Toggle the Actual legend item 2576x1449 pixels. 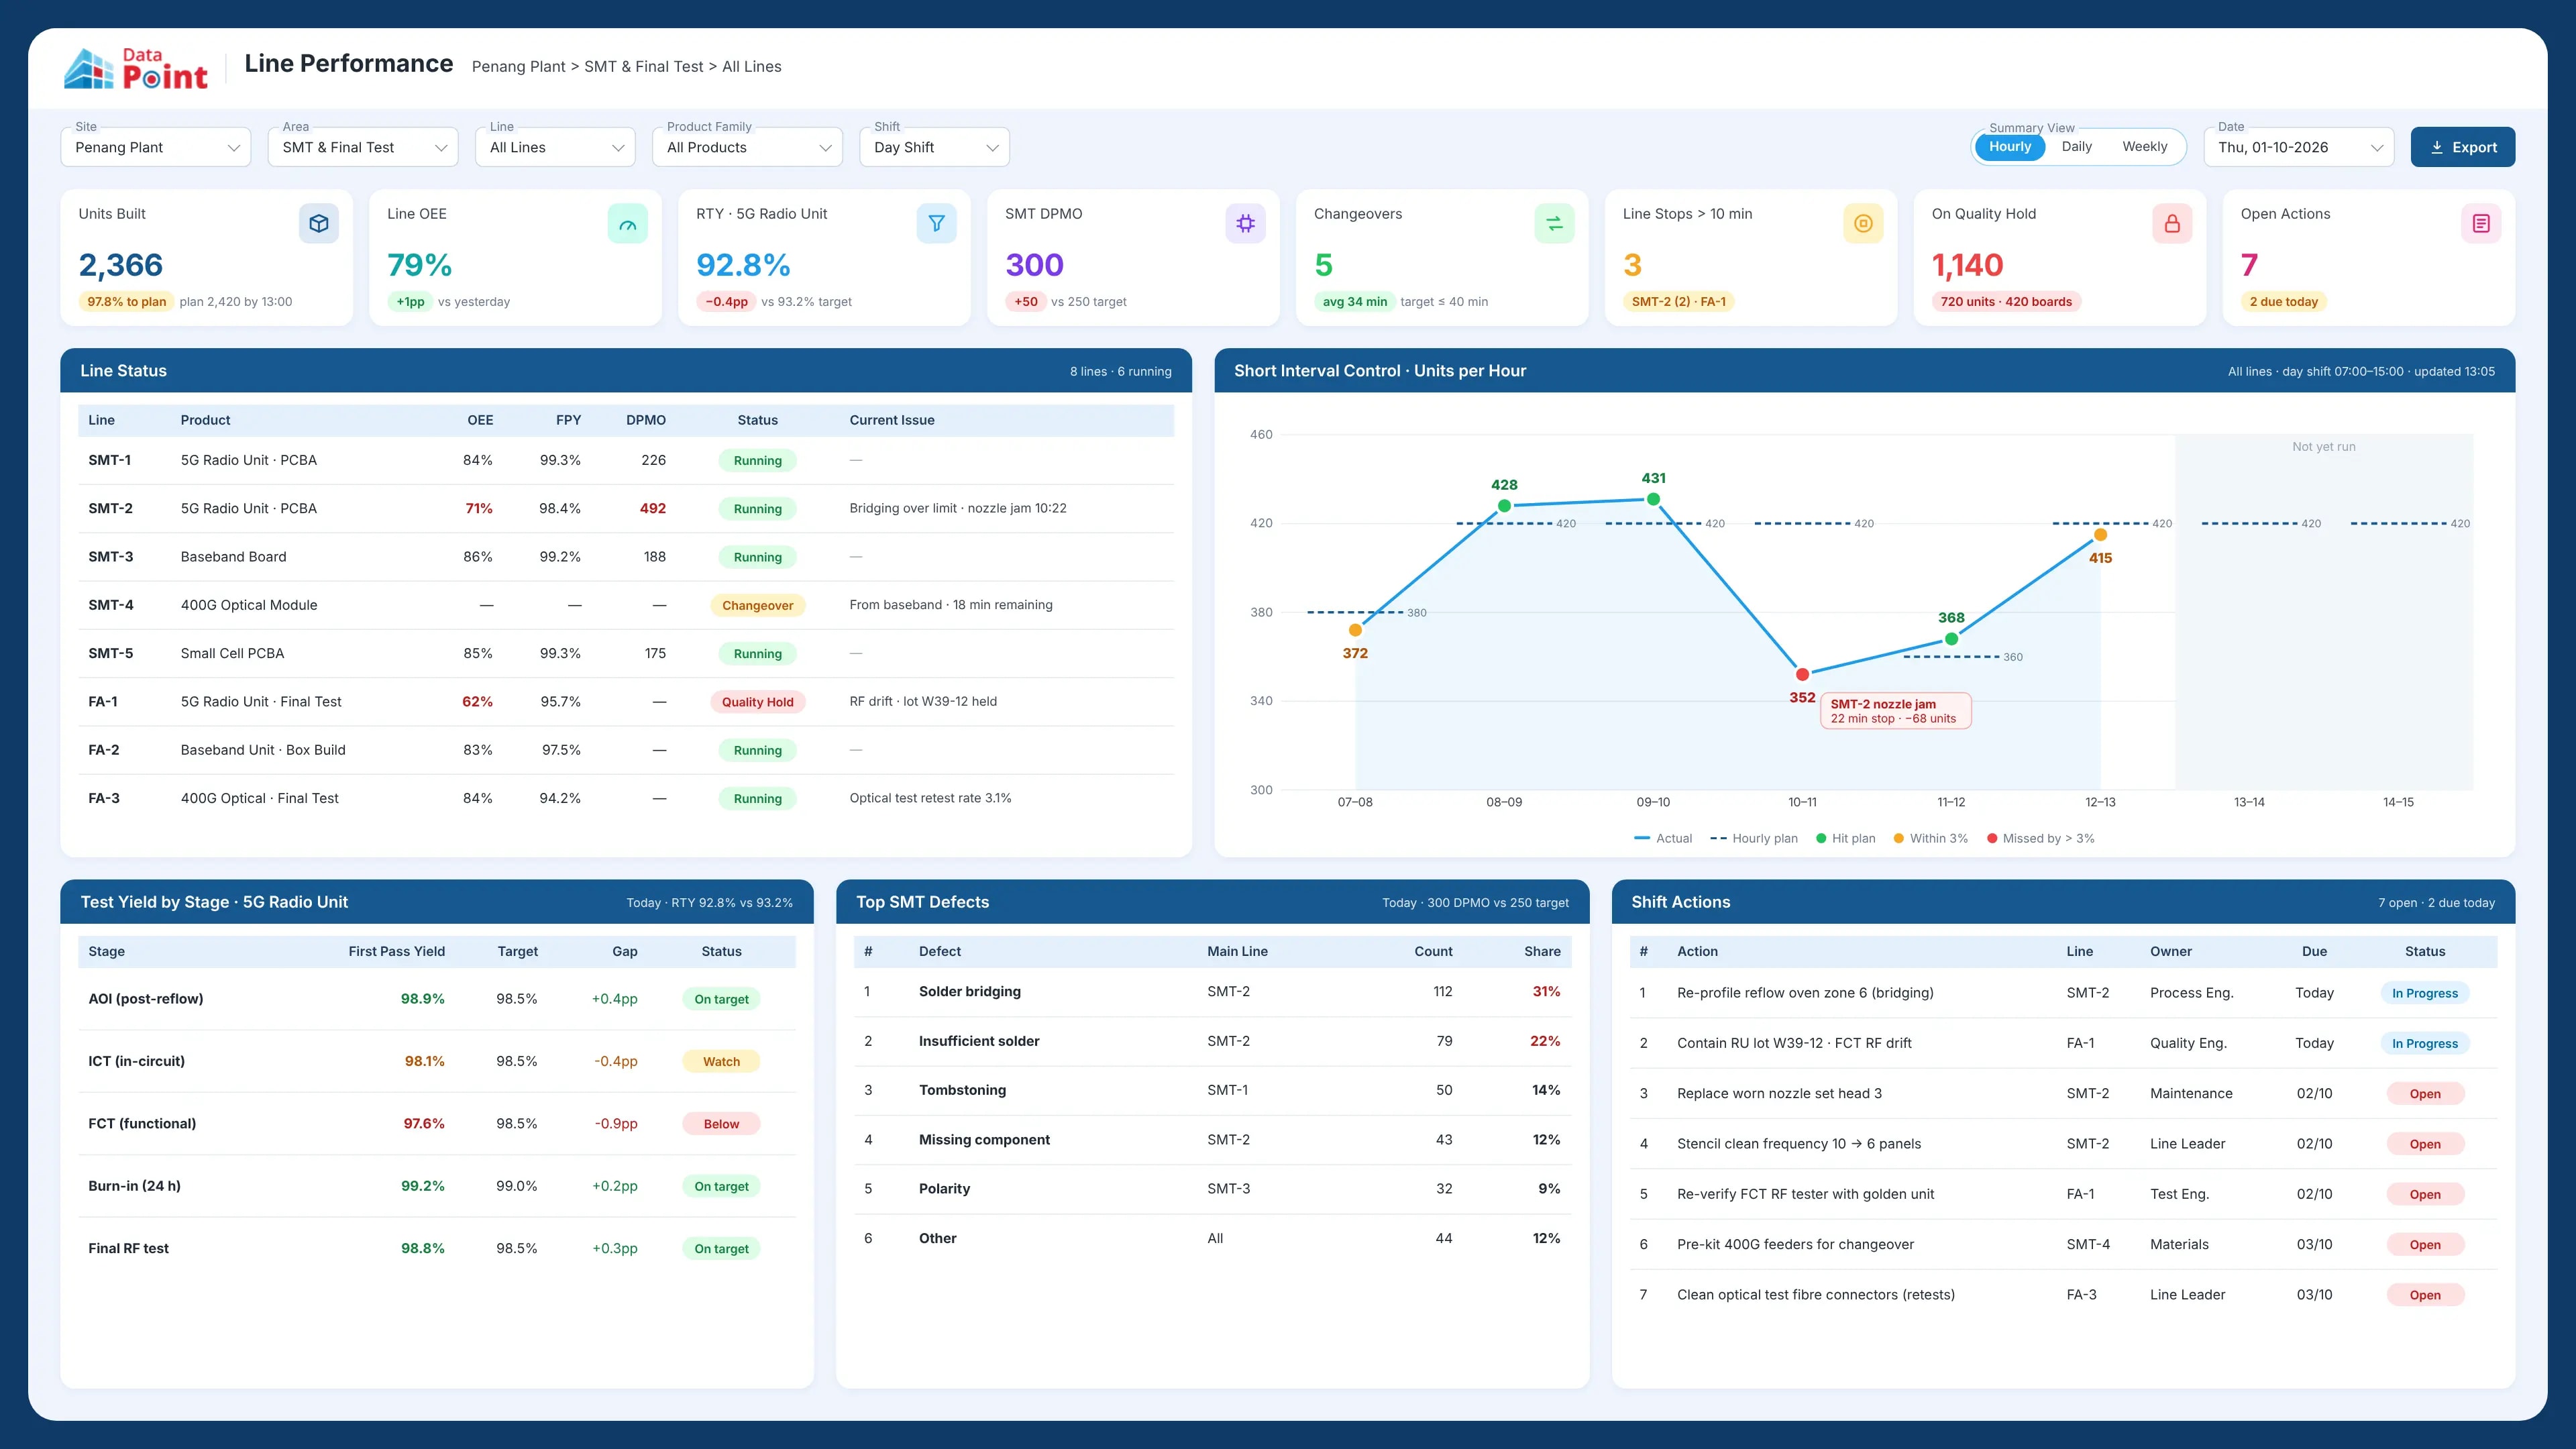[x=1663, y=838]
